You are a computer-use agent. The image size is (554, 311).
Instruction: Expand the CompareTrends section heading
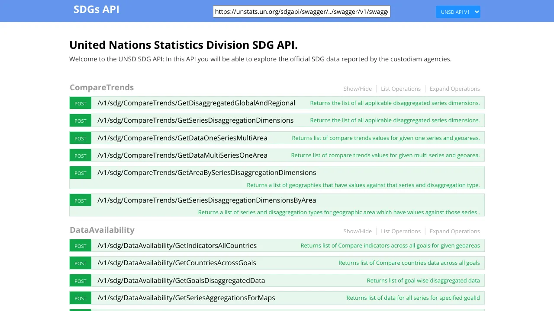point(102,87)
